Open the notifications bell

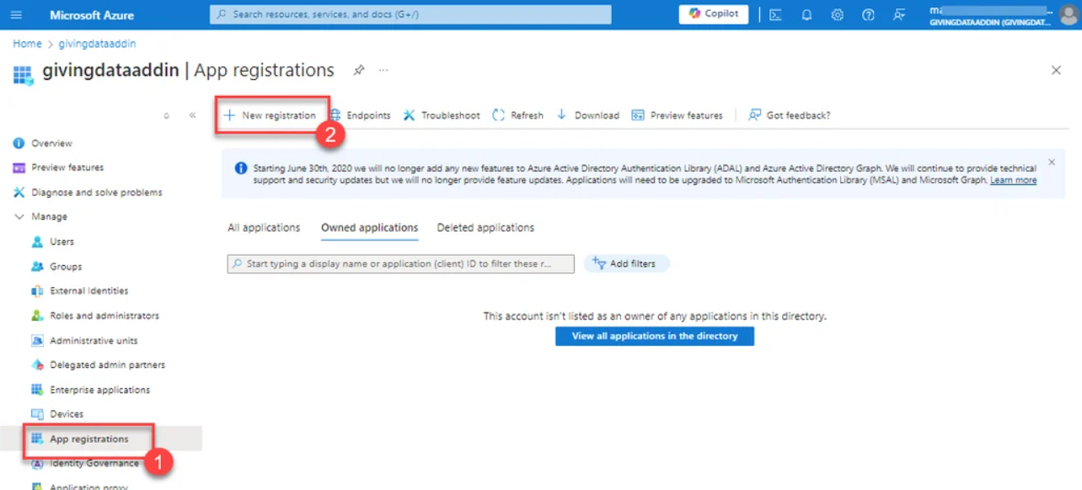(806, 14)
